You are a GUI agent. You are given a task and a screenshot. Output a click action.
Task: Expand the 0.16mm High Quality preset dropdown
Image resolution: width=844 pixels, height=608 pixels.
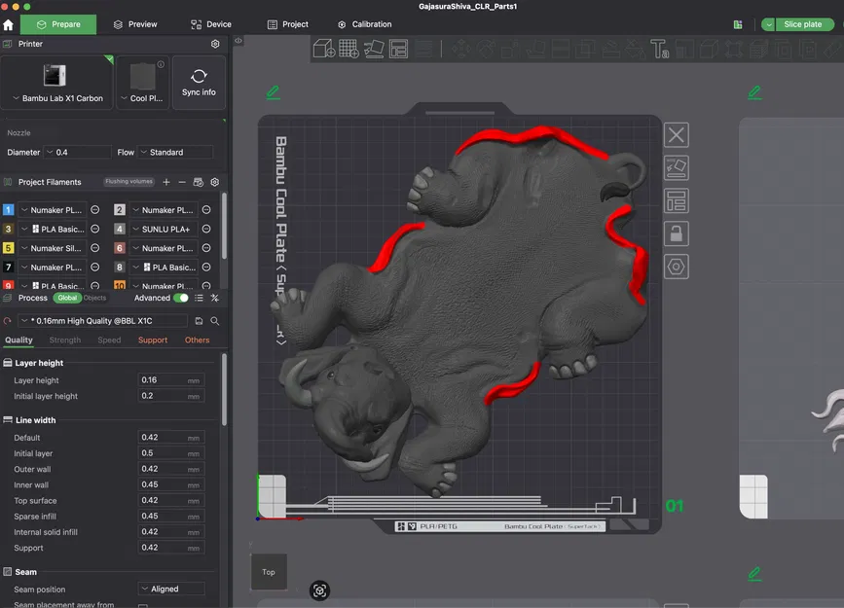point(103,320)
